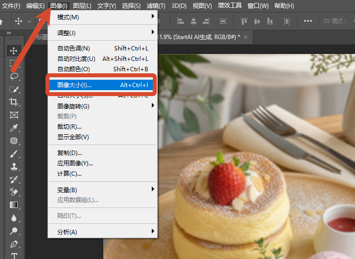Distribute vertically in options bar
Image resolution: width=355 pixels, height=259 pixels.
coord(223,21)
